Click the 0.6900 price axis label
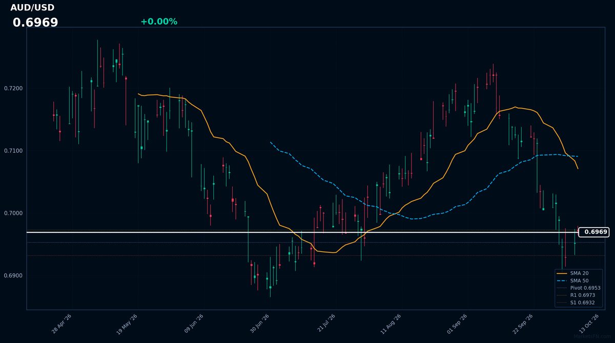This screenshot has width=615, height=343. (13, 276)
